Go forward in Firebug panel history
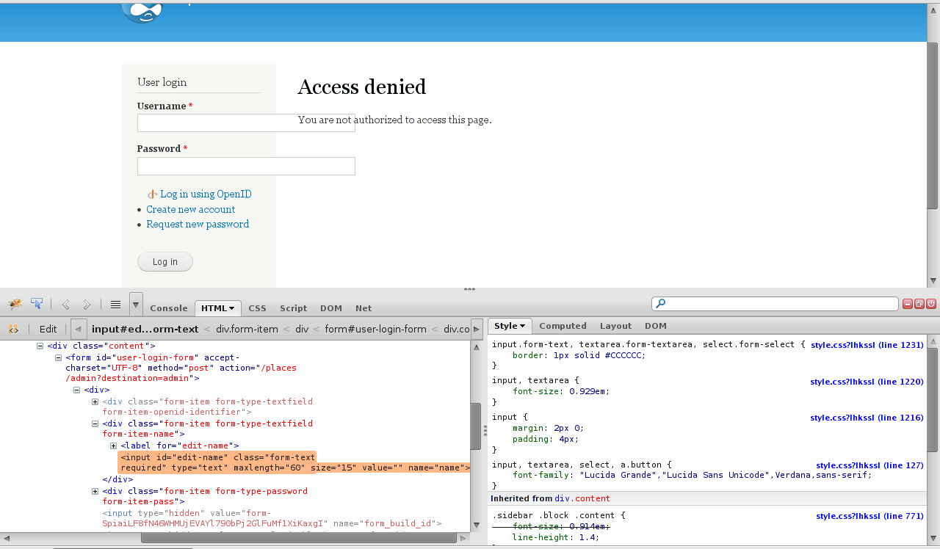Image resolution: width=940 pixels, height=549 pixels. tap(87, 304)
